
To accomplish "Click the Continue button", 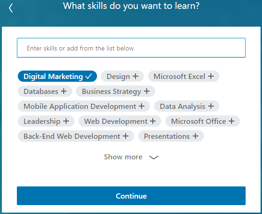I will [x=131, y=196].
